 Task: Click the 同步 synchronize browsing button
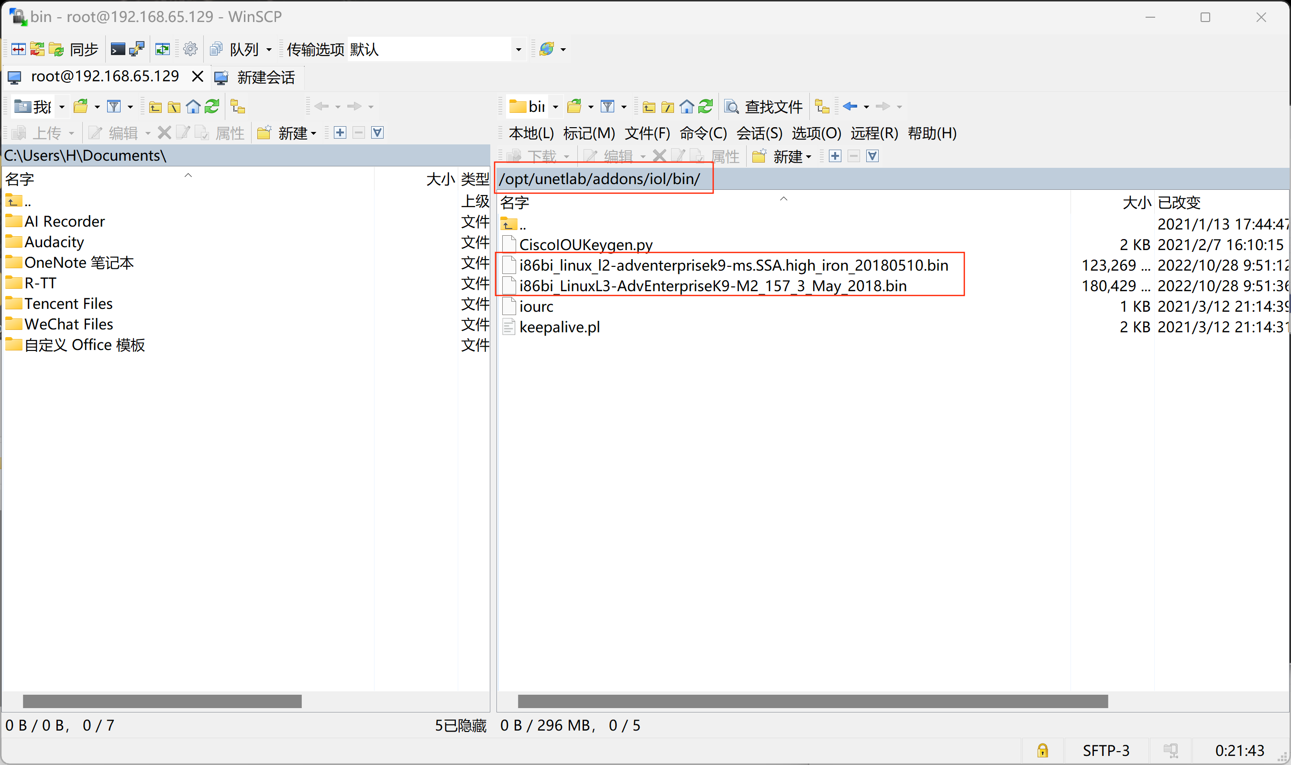tap(74, 49)
